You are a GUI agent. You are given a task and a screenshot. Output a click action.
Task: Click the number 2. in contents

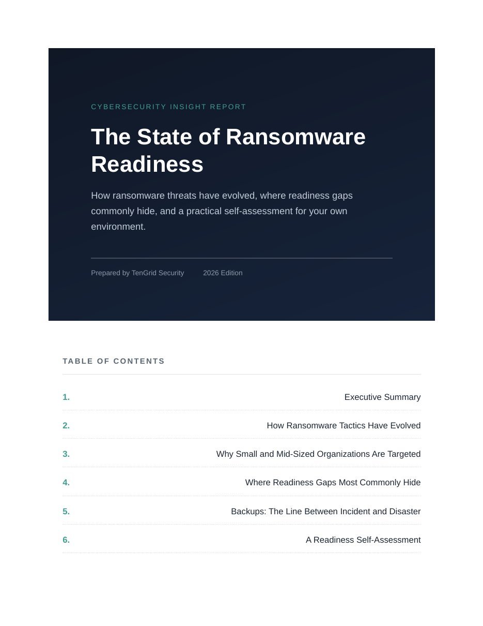click(x=66, y=426)
